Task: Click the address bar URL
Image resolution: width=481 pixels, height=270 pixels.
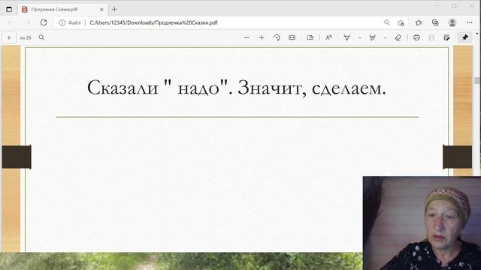Action: pyautogui.click(x=153, y=22)
